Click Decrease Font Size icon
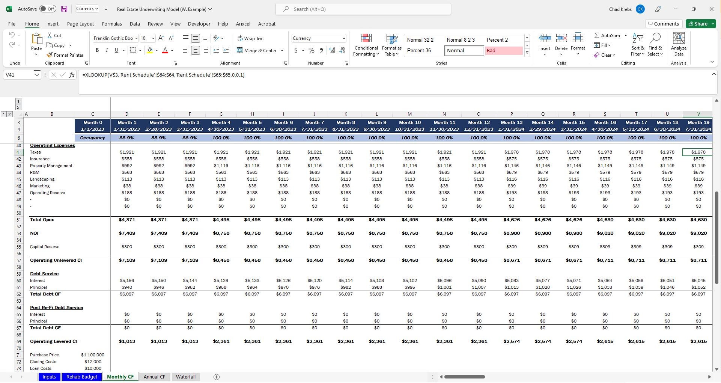This screenshot has width=721, height=383. coord(171,38)
